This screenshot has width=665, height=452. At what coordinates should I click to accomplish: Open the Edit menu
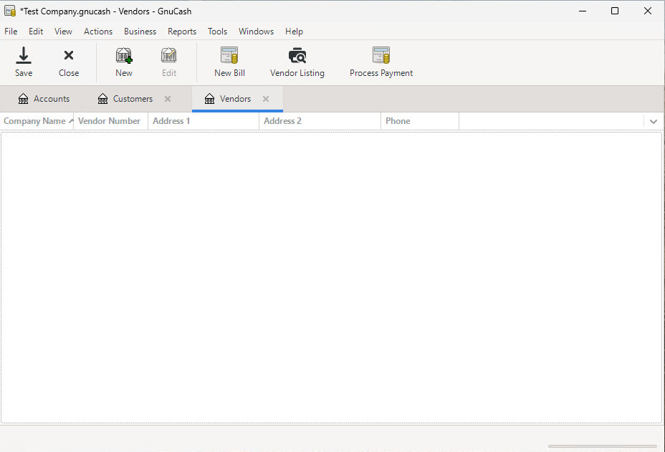(36, 32)
